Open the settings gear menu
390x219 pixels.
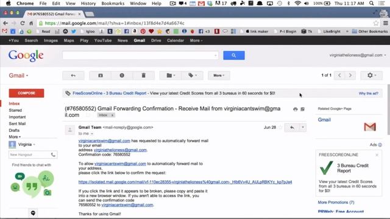tap(372, 75)
